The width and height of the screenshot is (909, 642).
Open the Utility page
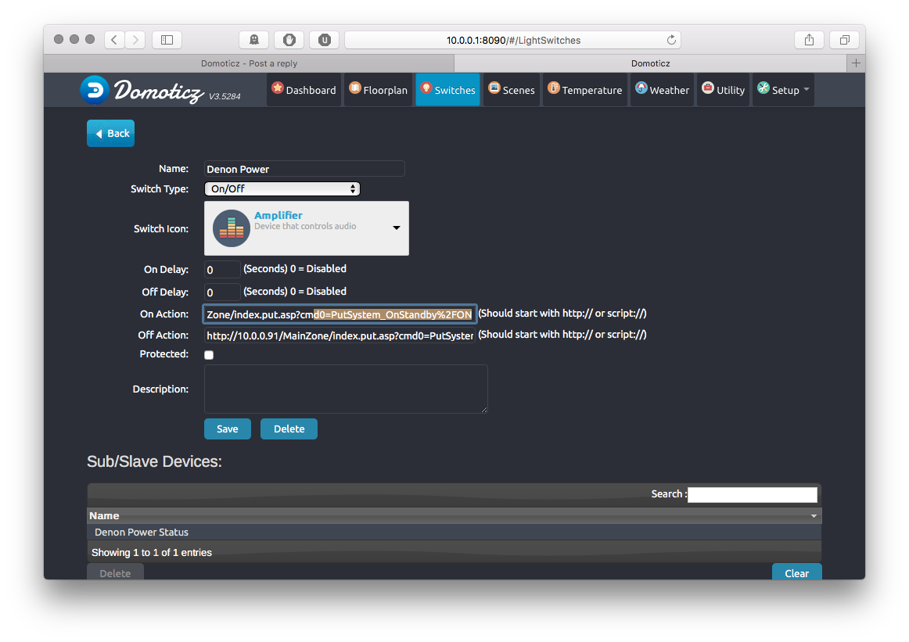pyautogui.click(x=724, y=90)
